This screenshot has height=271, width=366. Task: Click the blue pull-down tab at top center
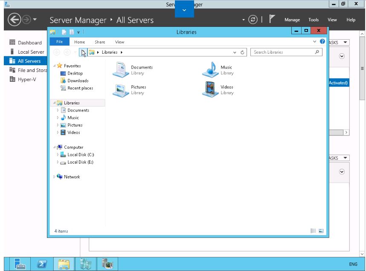click(x=184, y=9)
